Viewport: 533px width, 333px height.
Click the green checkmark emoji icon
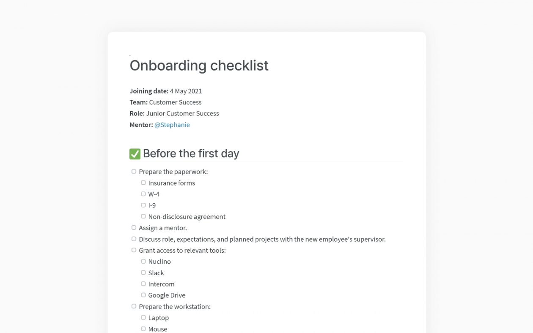coord(135,154)
